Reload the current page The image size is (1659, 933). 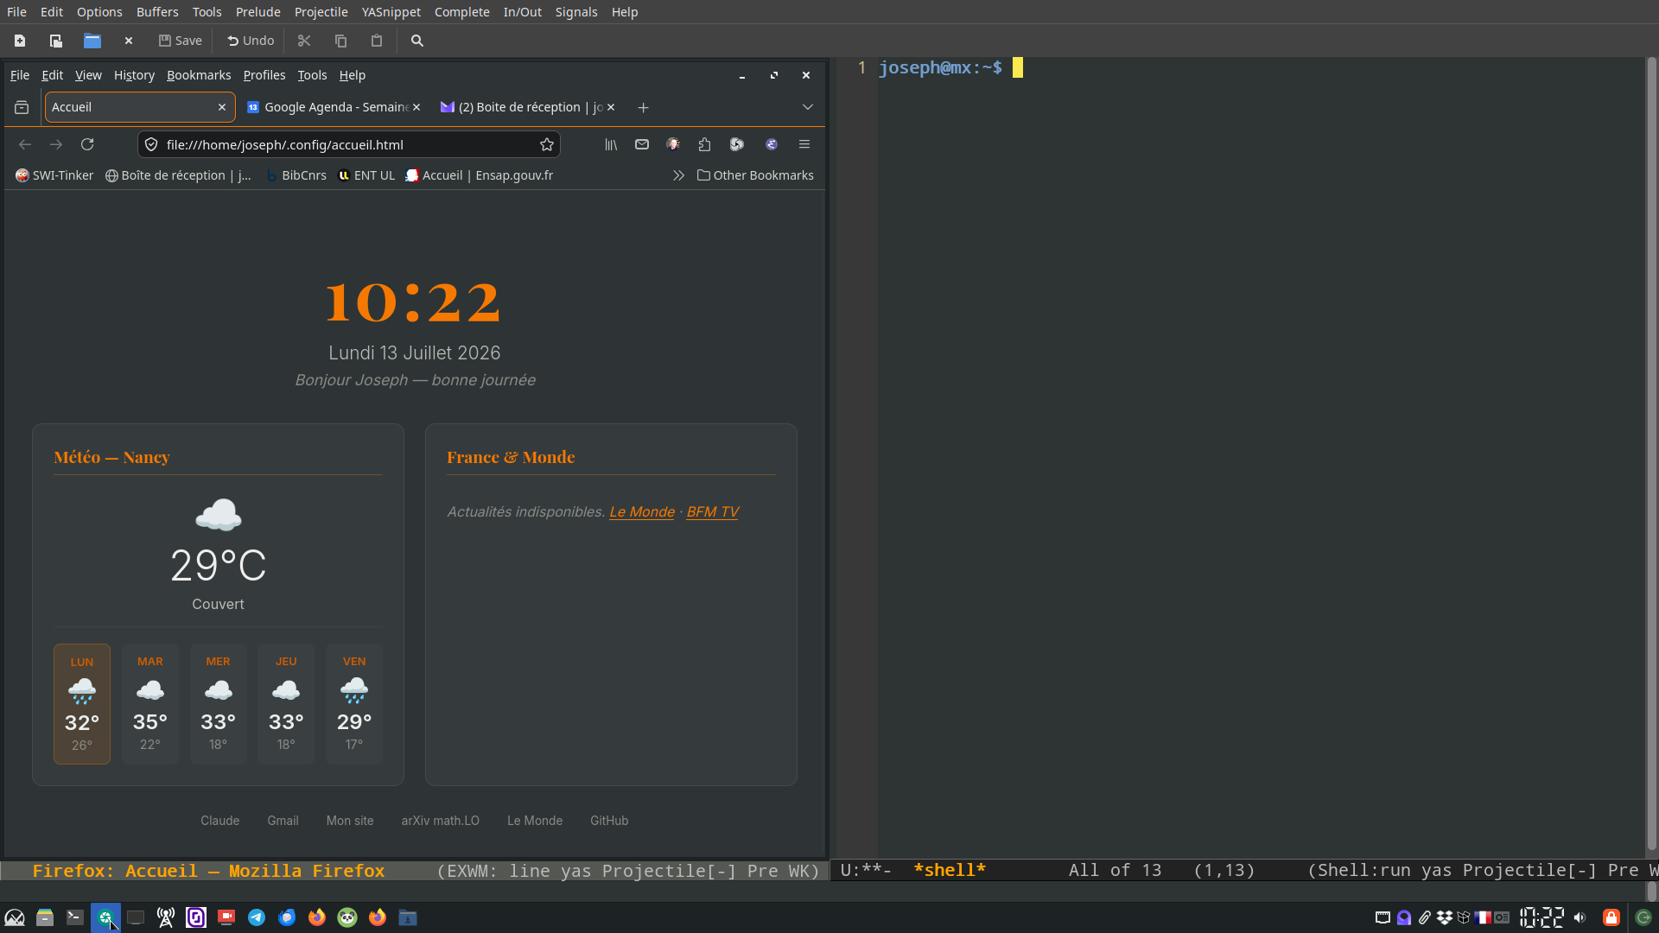tap(87, 144)
